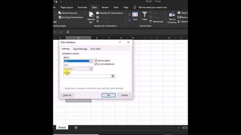Click the greyed Properties icon
This screenshot has height=135, width=241.
(98, 17)
